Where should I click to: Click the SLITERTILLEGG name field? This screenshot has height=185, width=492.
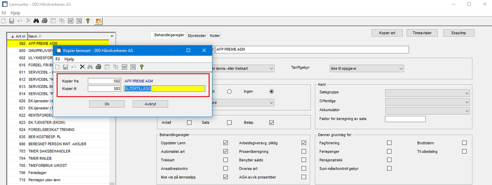(x=164, y=89)
